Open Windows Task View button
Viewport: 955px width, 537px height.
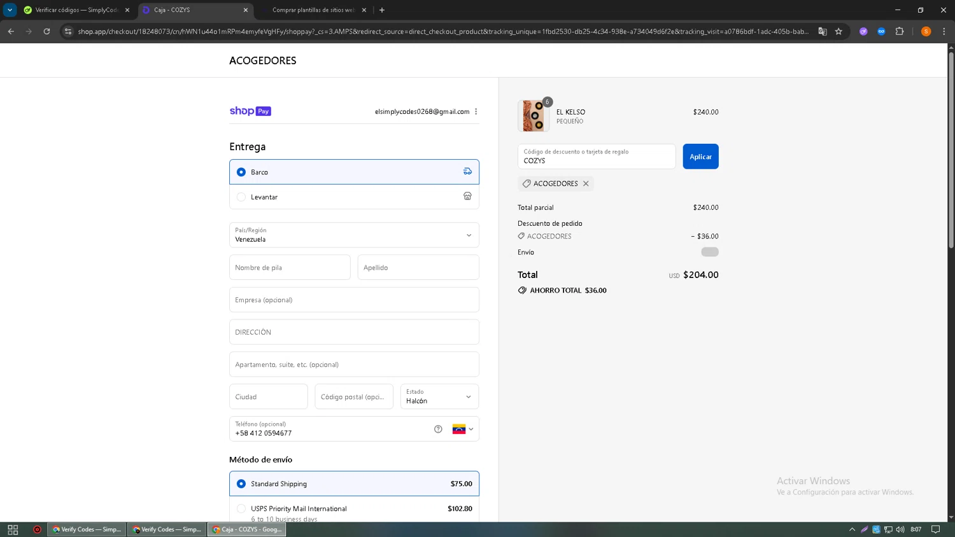tap(13, 529)
